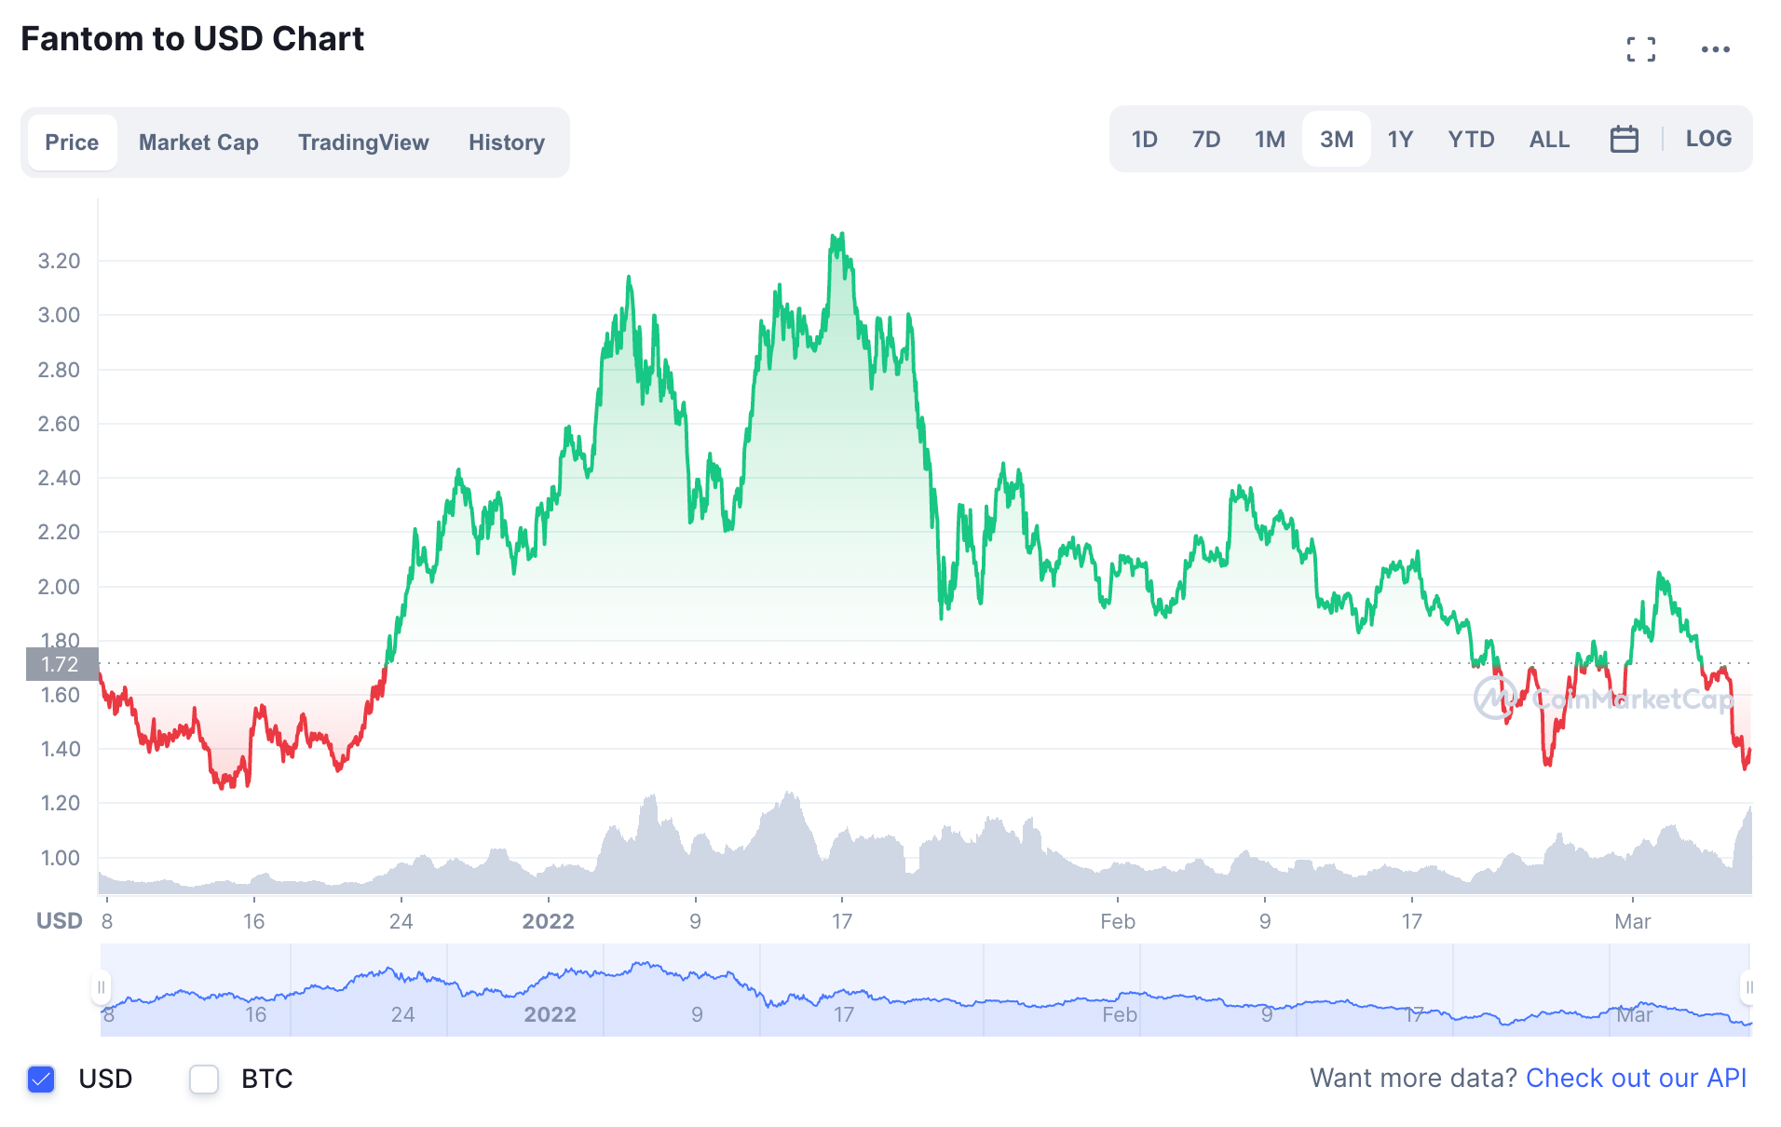This screenshot has width=1781, height=1127.
Task: Switch to the Market Cap tab
Action: click(198, 142)
